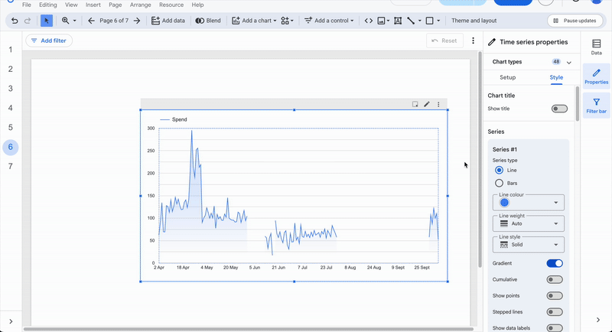Collapse right side panel chevron
Image resolution: width=612 pixels, height=332 pixels.
click(x=598, y=320)
